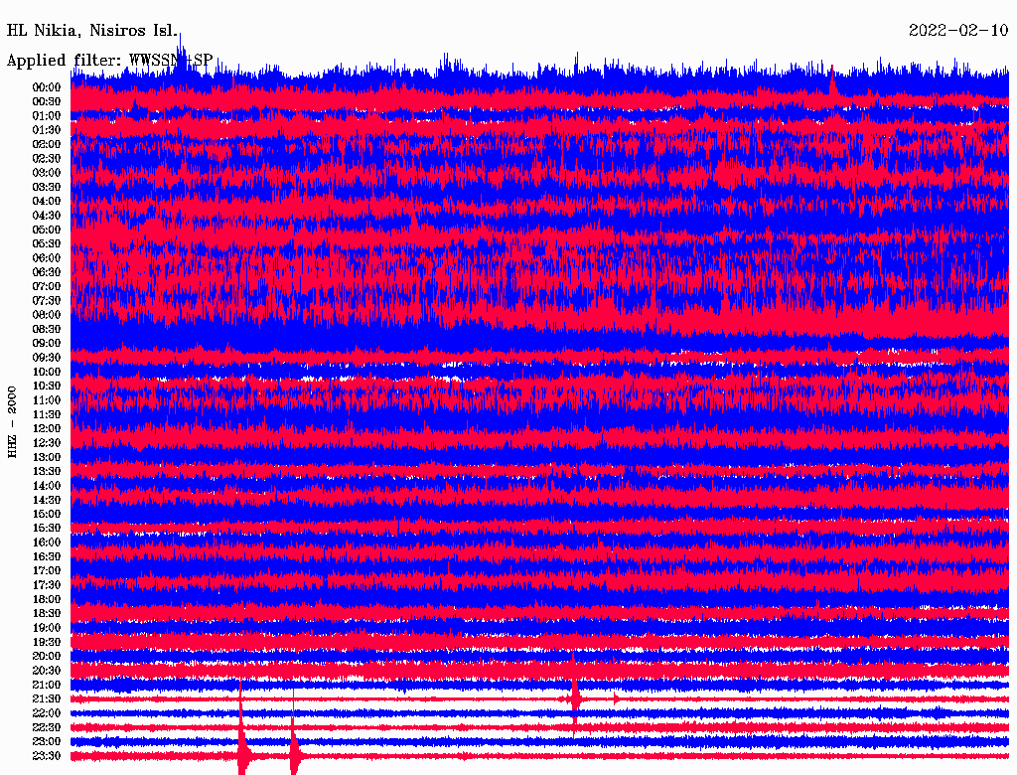
Task: Click the date label 2022-02-10
Action: coord(957,30)
